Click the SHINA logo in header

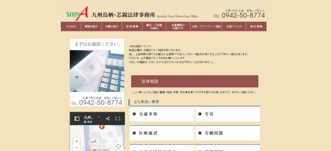pyautogui.click(x=77, y=13)
